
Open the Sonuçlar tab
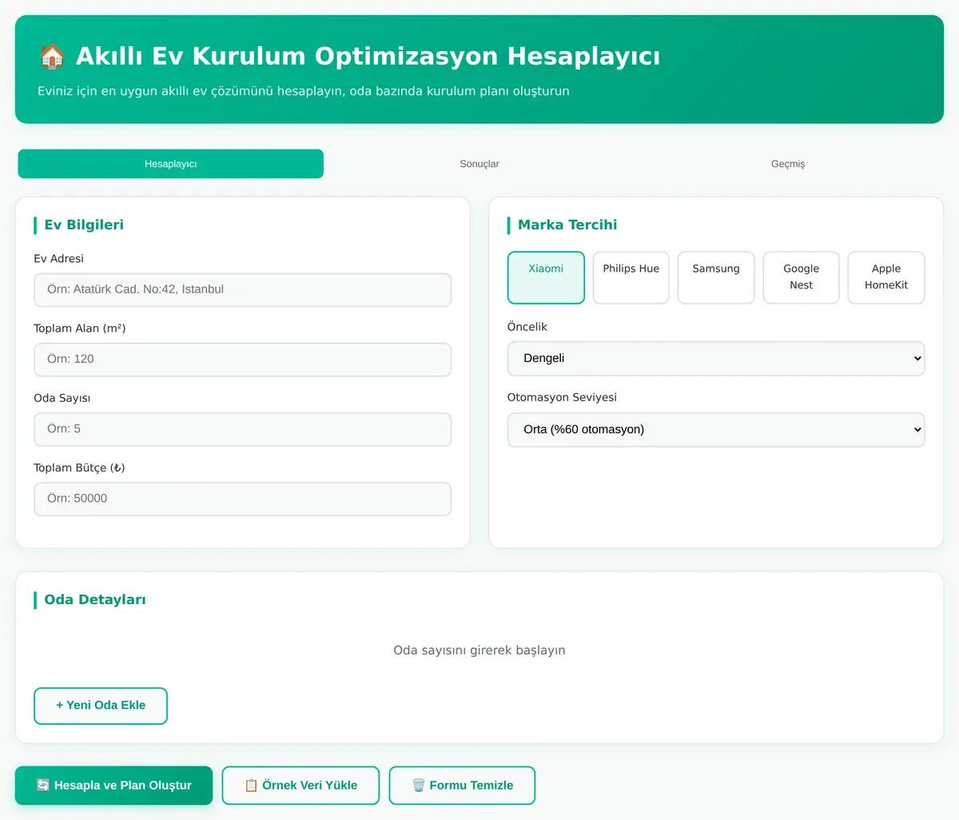coord(479,164)
